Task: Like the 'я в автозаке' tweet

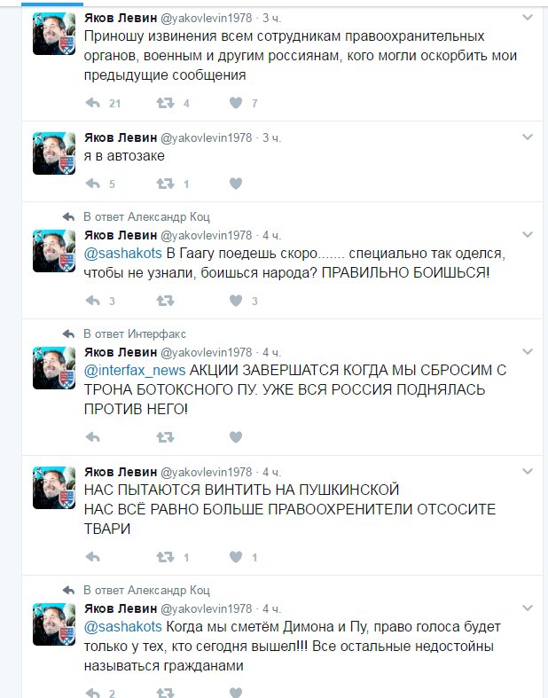Action: click(236, 184)
